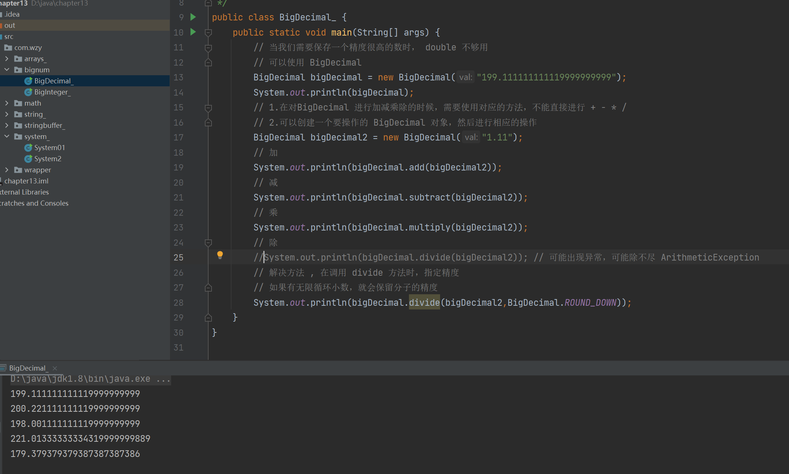
Task: Click the java.exe command line in console
Action: point(90,379)
